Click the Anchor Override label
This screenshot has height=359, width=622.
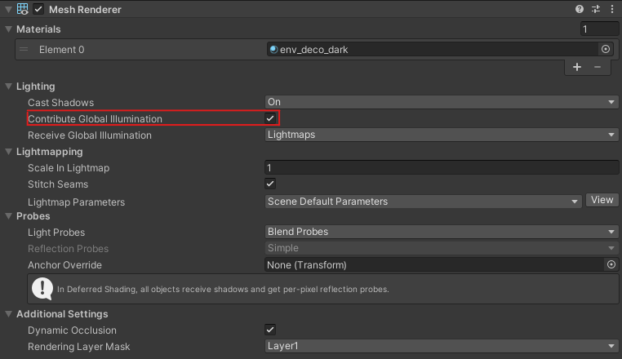(x=64, y=265)
